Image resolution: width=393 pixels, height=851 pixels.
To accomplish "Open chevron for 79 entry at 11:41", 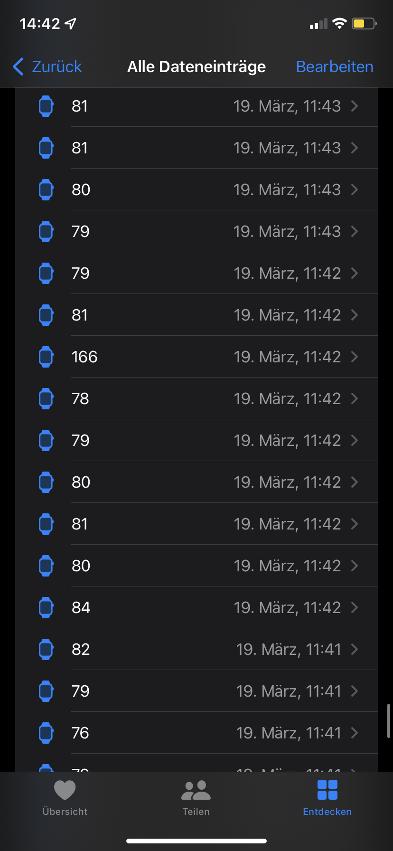I will (355, 691).
